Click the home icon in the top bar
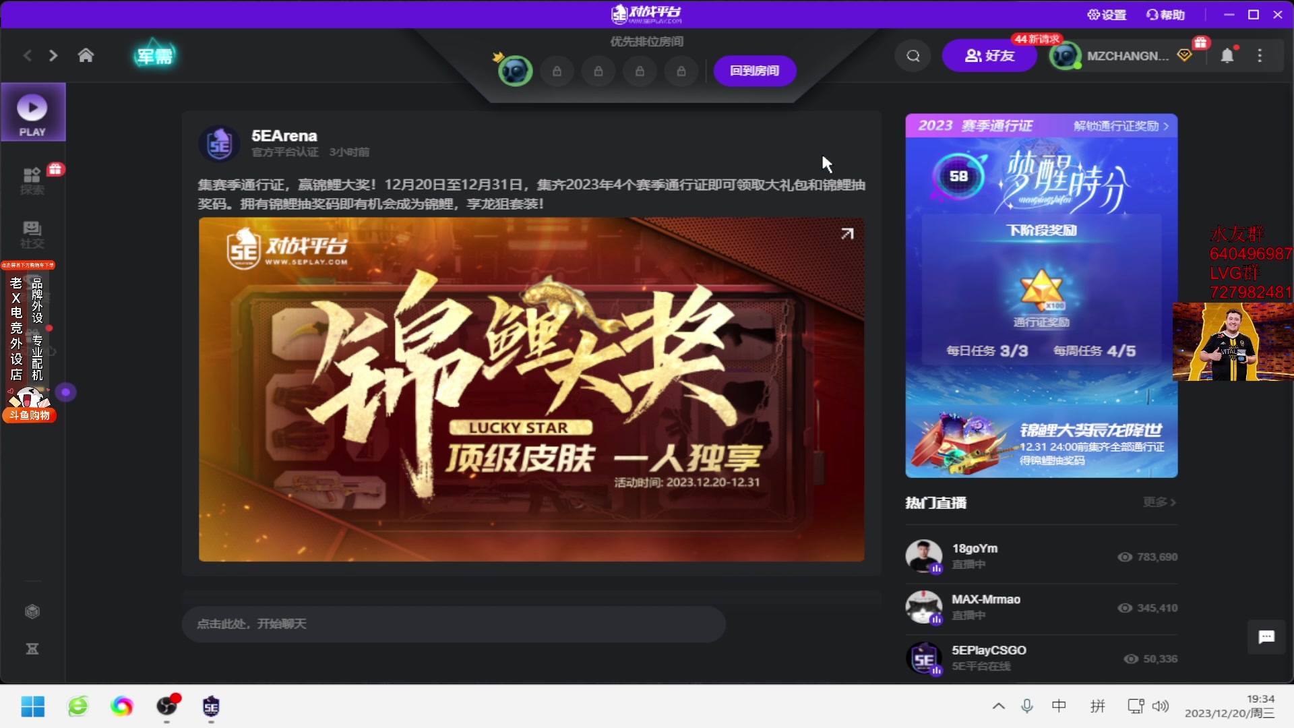This screenshot has height=728, width=1294. click(86, 55)
